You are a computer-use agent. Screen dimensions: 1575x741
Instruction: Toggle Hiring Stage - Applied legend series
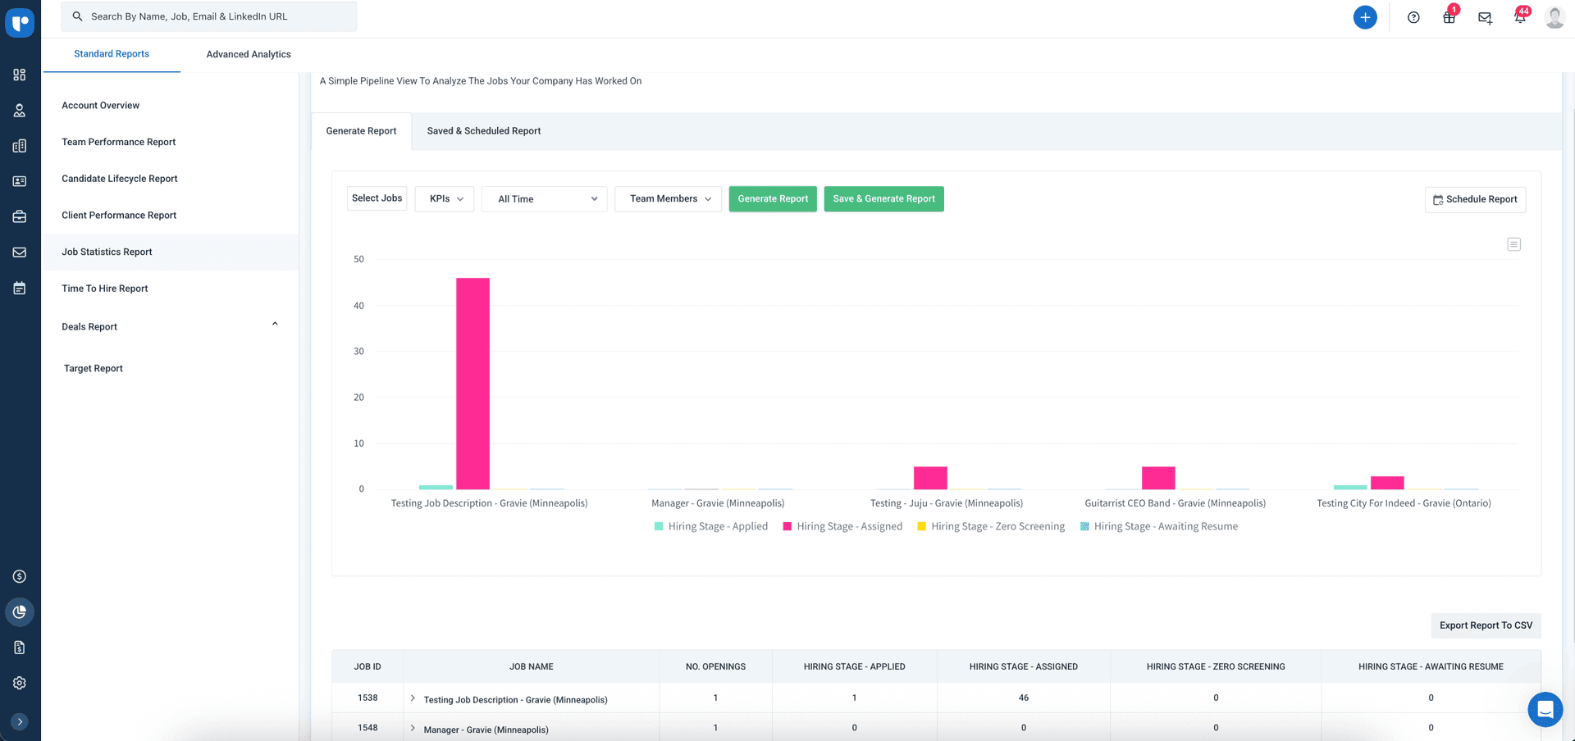(x=710, y=526)
